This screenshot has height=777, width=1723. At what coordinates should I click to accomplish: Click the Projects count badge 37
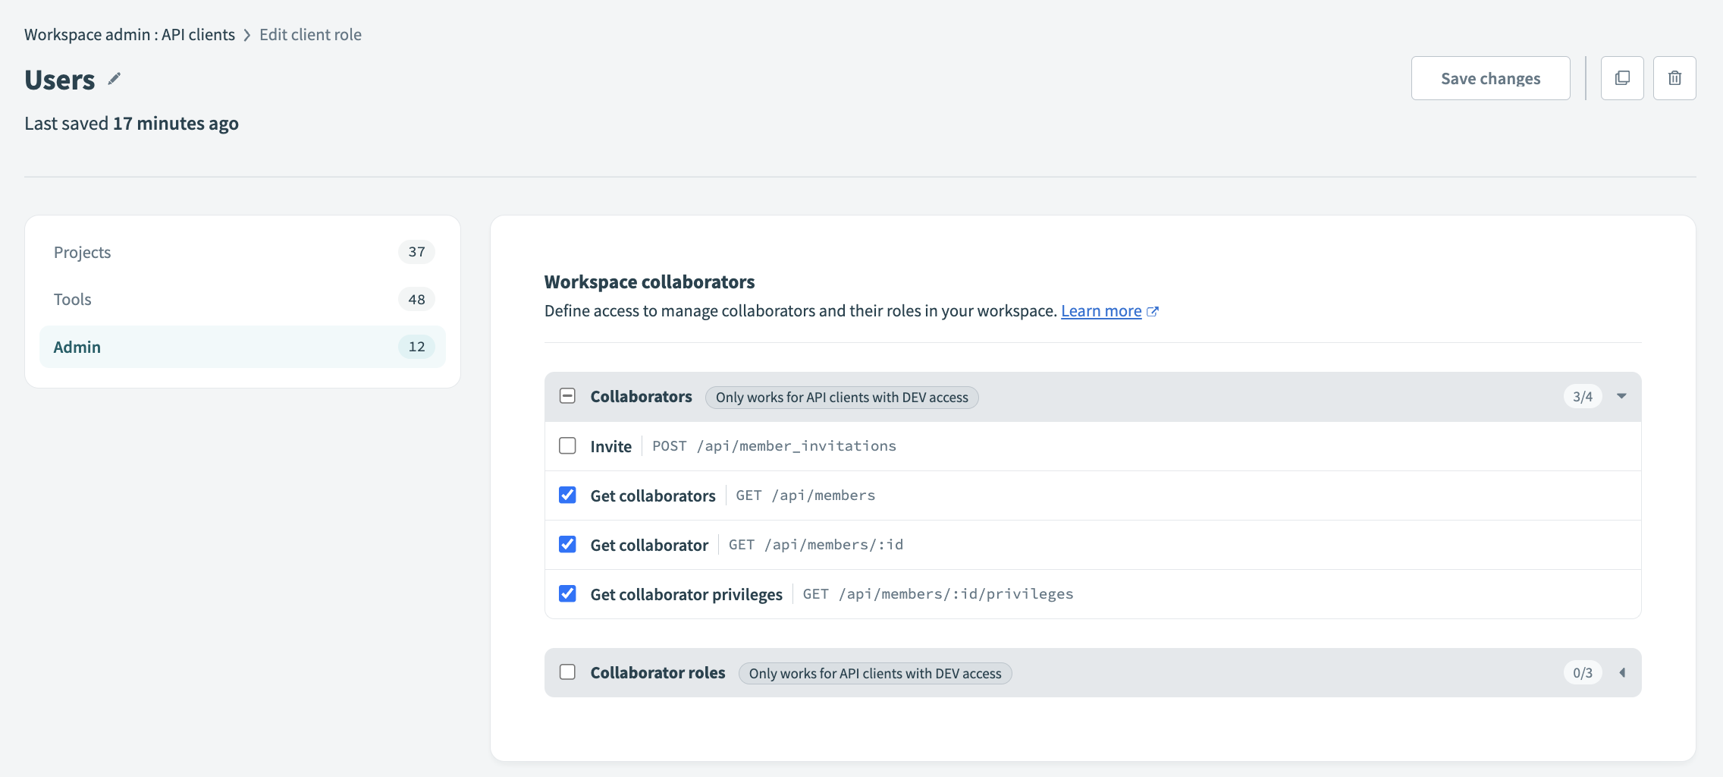click(416, 252)
